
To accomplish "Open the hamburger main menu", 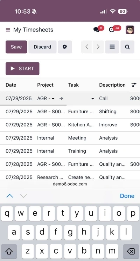I will 8,30.
